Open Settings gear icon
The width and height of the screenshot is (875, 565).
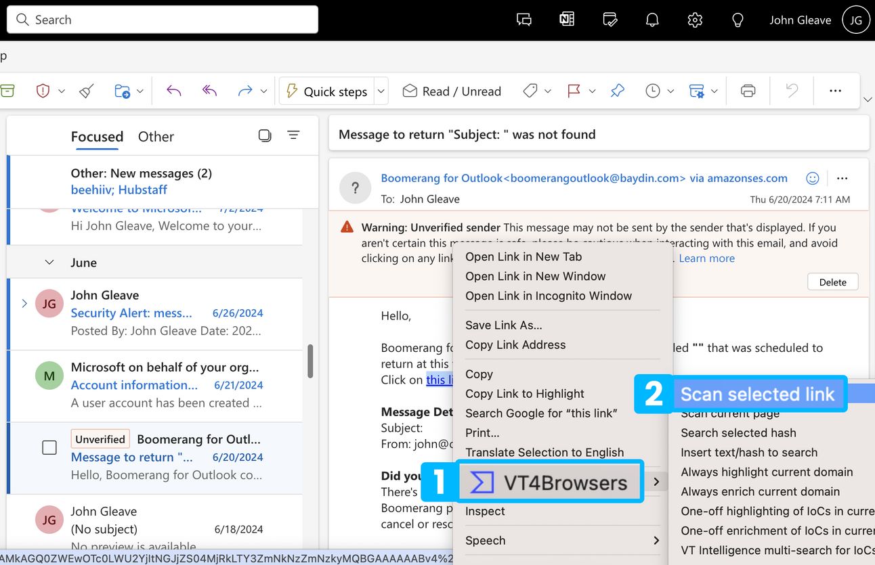pos(695,20)
